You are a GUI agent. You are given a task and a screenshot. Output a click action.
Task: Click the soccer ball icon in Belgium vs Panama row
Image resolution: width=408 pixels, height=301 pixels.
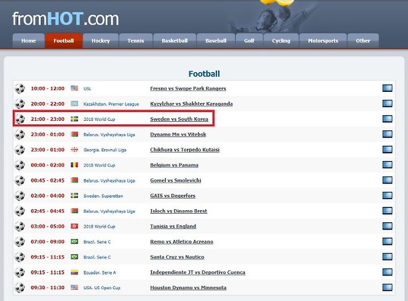pos(20,165)
